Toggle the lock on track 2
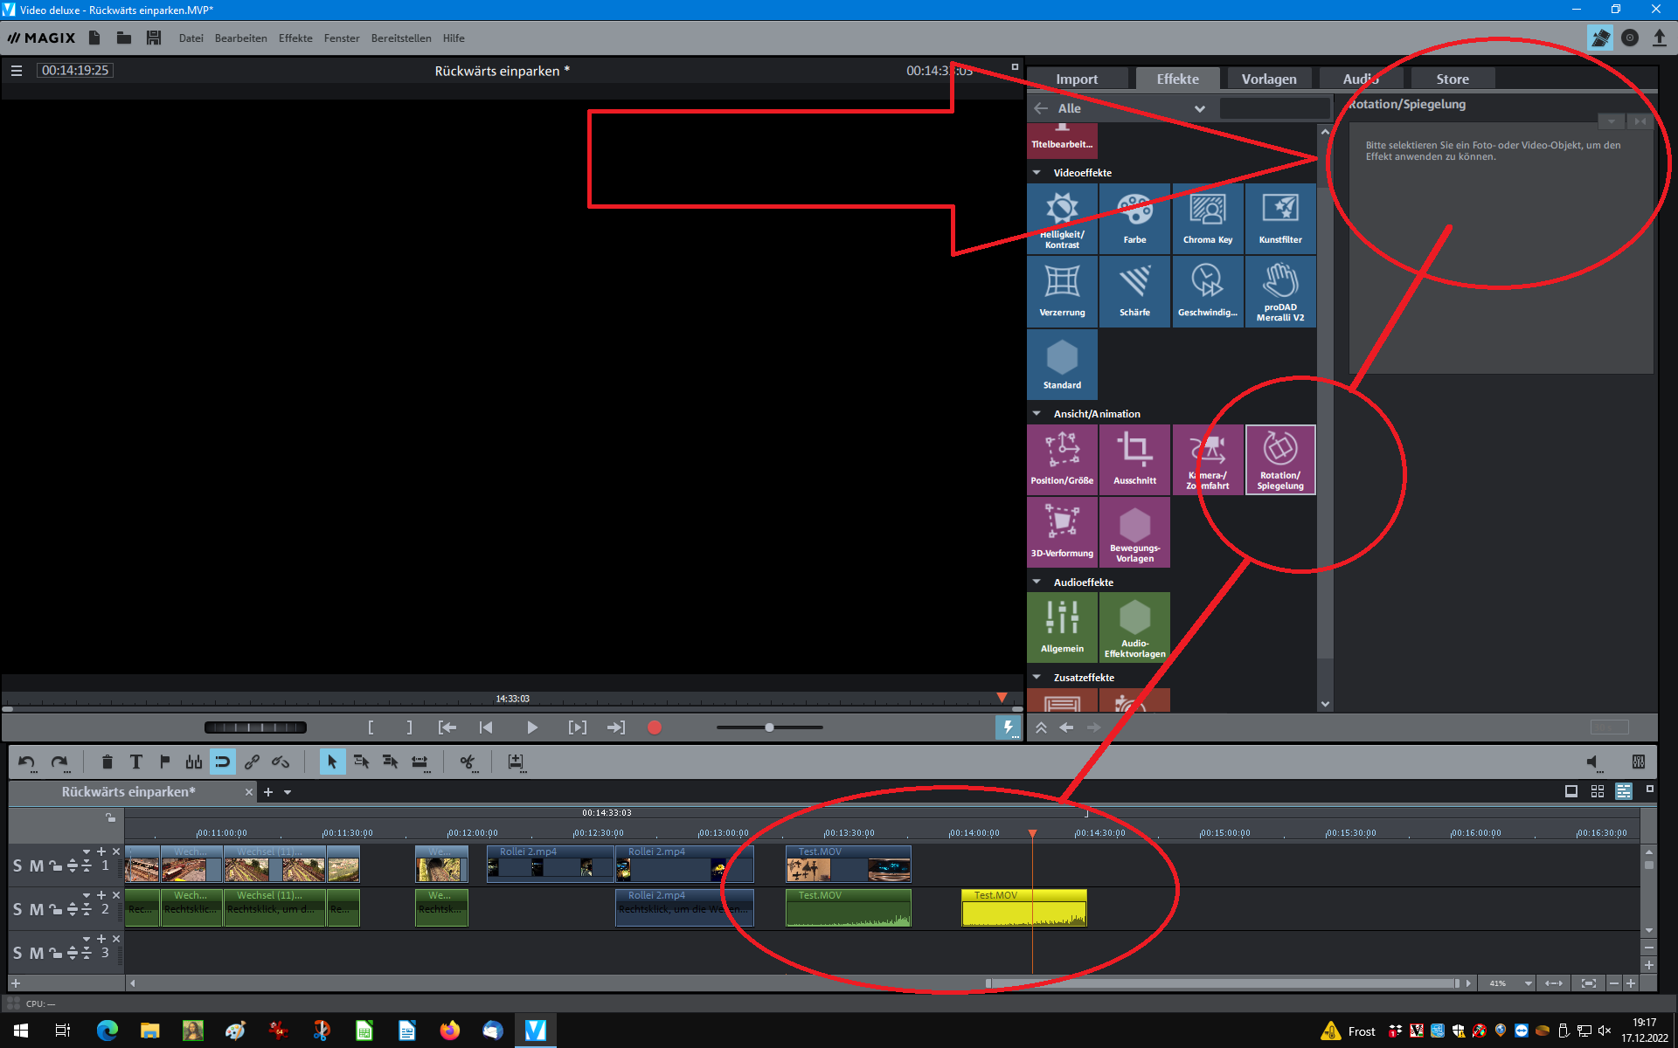Screen dimensions: 1678x1048 55,910
